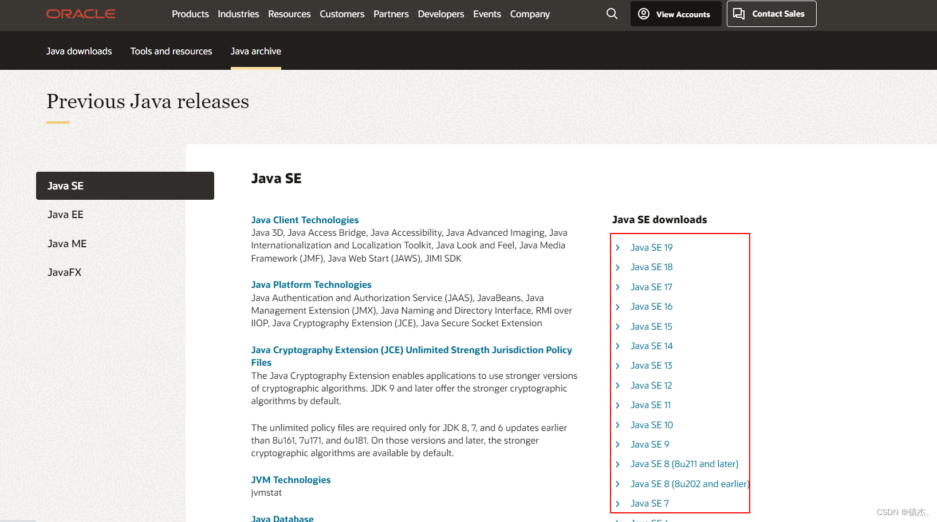937x522 pixels.
Task: Switch to the Java downloads tab
Action: click(x=79, y=51)
